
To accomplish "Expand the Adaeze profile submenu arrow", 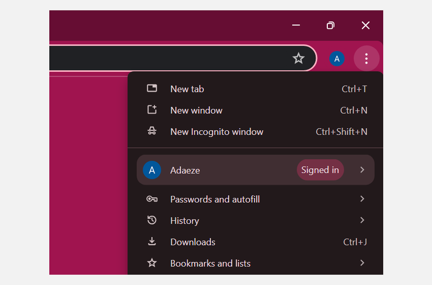I will 362,170.
